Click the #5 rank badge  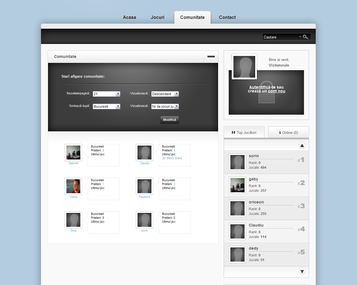point(301,252)
